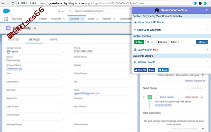Click the Tweet button
Viewport: 211px width, 132px height.
click(x=163, y=70)
